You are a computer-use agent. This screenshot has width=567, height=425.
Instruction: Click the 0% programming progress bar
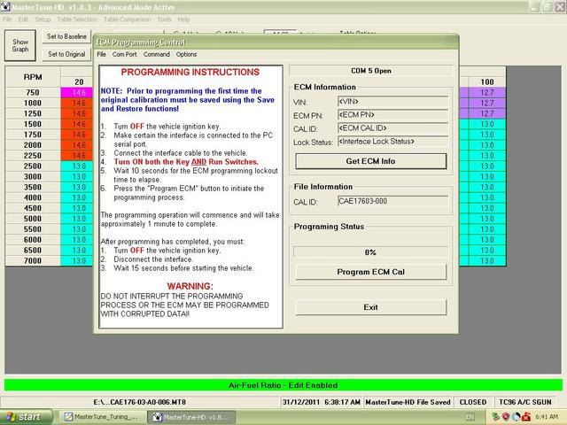point(370,251)
